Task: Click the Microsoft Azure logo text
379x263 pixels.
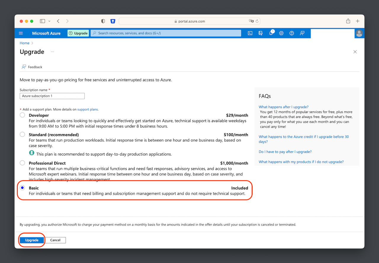Action: pyautogui.click(x=46, y=33)
